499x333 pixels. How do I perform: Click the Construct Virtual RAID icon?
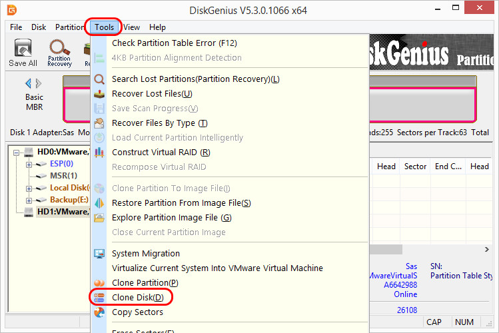(99, 153)
